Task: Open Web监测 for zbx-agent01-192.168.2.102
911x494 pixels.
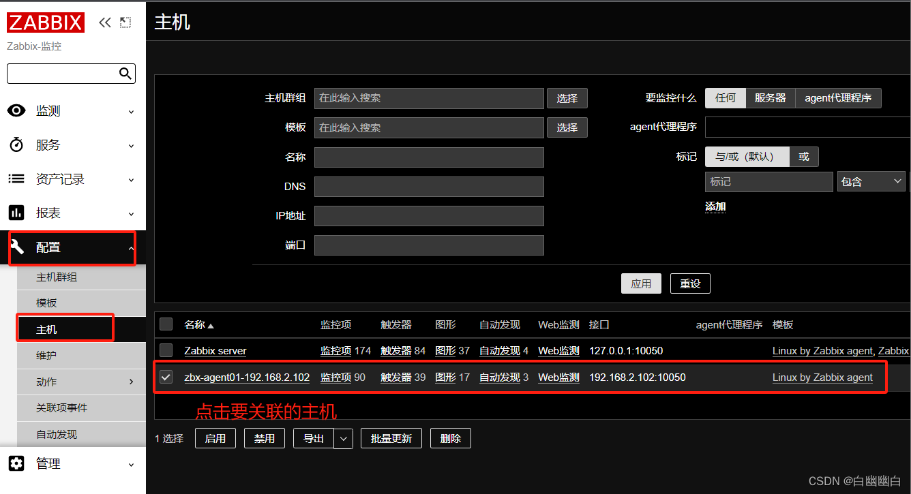Action: tap(558, 377)
